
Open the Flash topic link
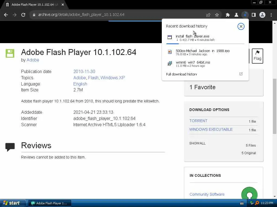click(93, 78)
